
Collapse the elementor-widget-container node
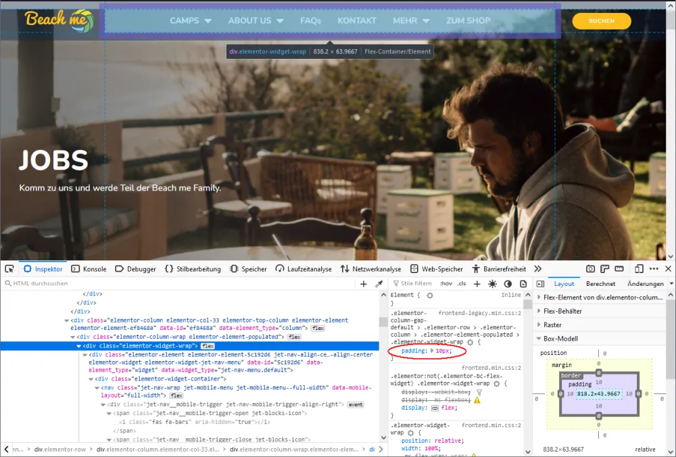pyautogui.click(x=91, y=379)
